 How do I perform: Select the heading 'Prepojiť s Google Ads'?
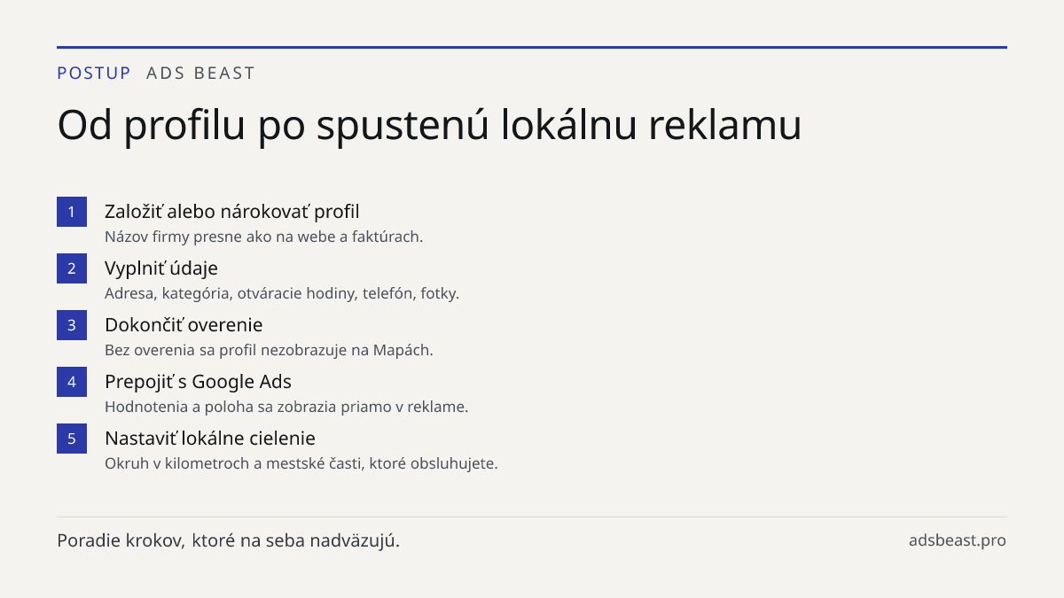coord(198,382)
